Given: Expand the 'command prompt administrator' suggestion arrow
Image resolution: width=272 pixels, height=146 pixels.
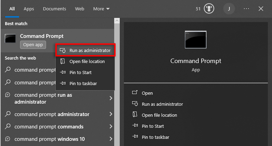Looking at the screenshot, I should click(x=111, y=114).
